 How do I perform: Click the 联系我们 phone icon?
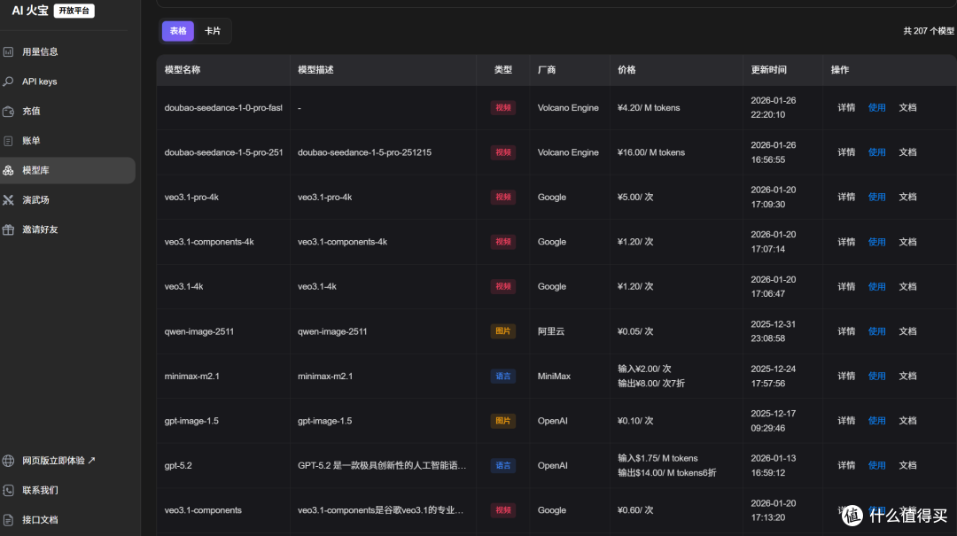coord(8,490)
